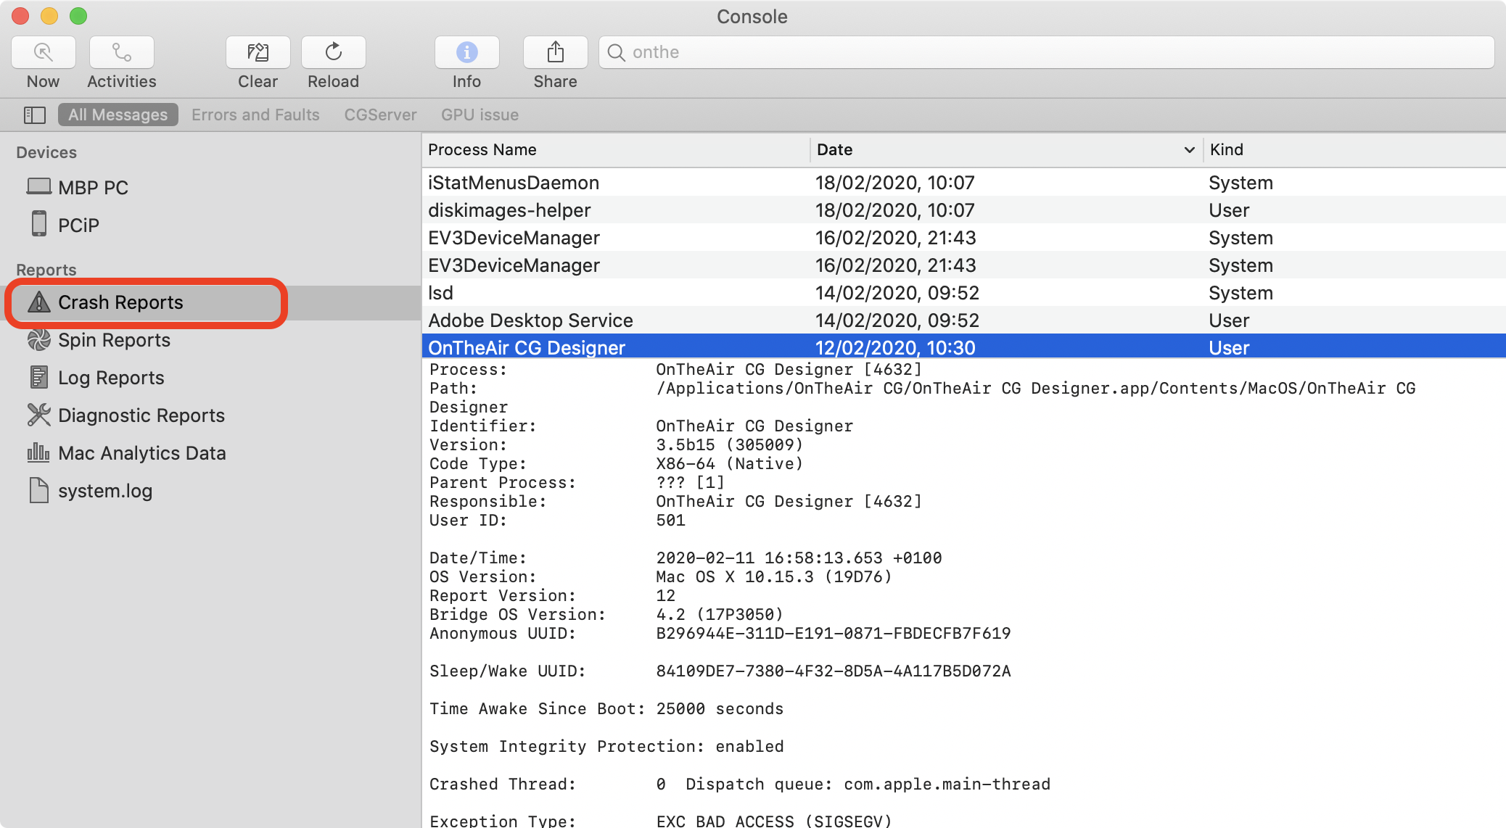Select the CGServer saved search

pyautogui.click(x=380, y=115)
